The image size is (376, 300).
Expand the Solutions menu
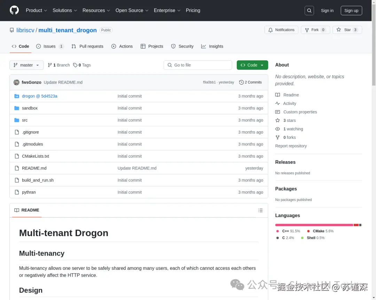pyautogui.click(x=65, y=10)
